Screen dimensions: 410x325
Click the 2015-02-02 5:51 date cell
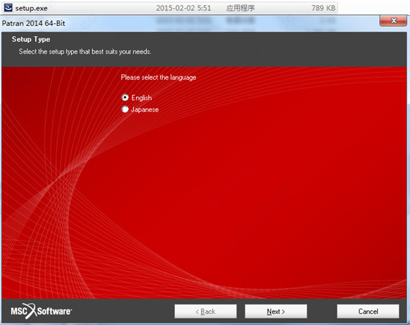pyautogui.click(x=184, y=8)
